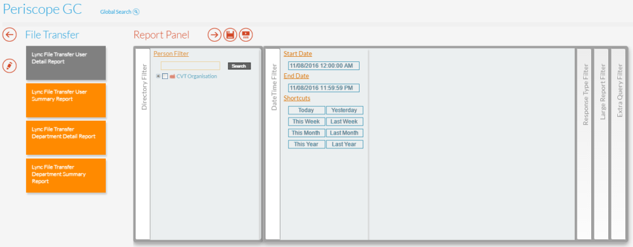The width and height of the screenshot is (633, 247).
Task: Click the Search button in Person Filter
Action: 239,66
